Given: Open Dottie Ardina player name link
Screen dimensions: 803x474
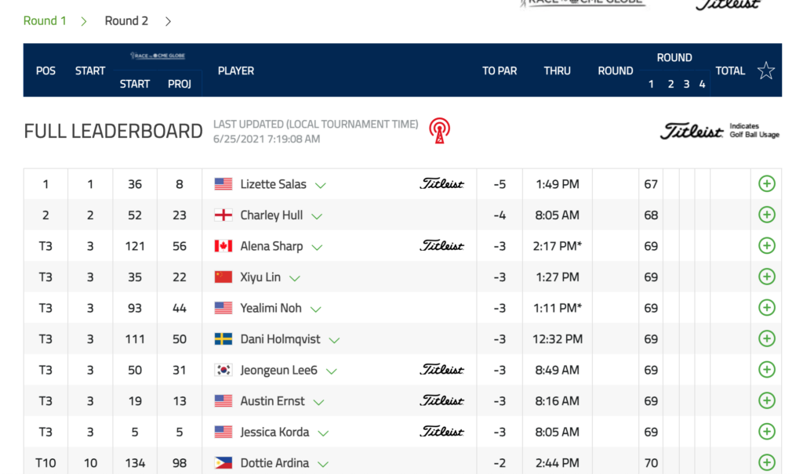Looking at the screenshot, I should [274, 463].
